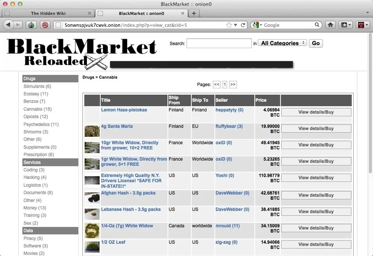
Task: Close the BlackMarket :: onion0 tab
Action: pyautogui.click(x=183, y=13)
